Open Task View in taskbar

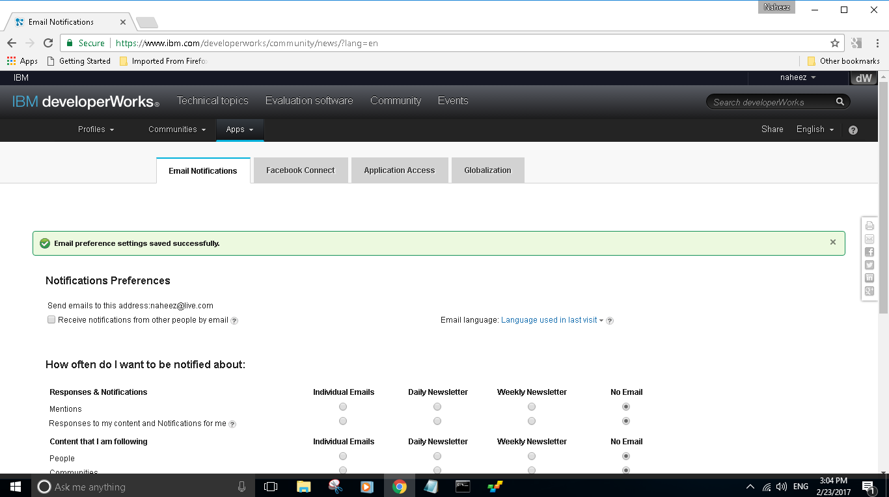pyautogui.click(x=271, y=486)
